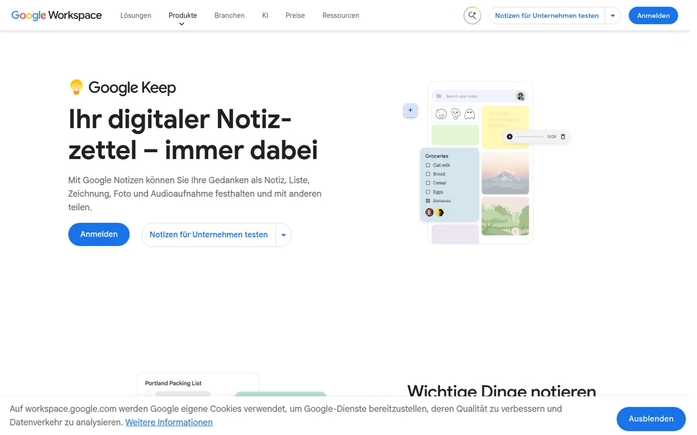Open the KI menu item
Image resolution: width=697 pixels, height=435 pixels.
265,16
